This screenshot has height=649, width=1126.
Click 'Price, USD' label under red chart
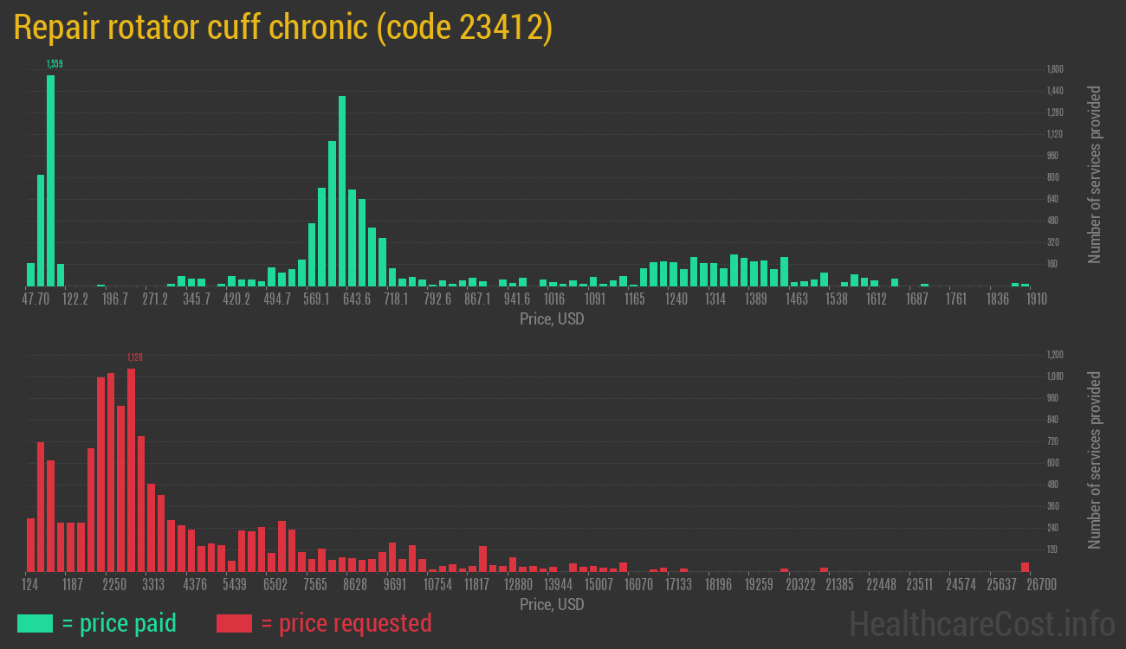[552, 604]
